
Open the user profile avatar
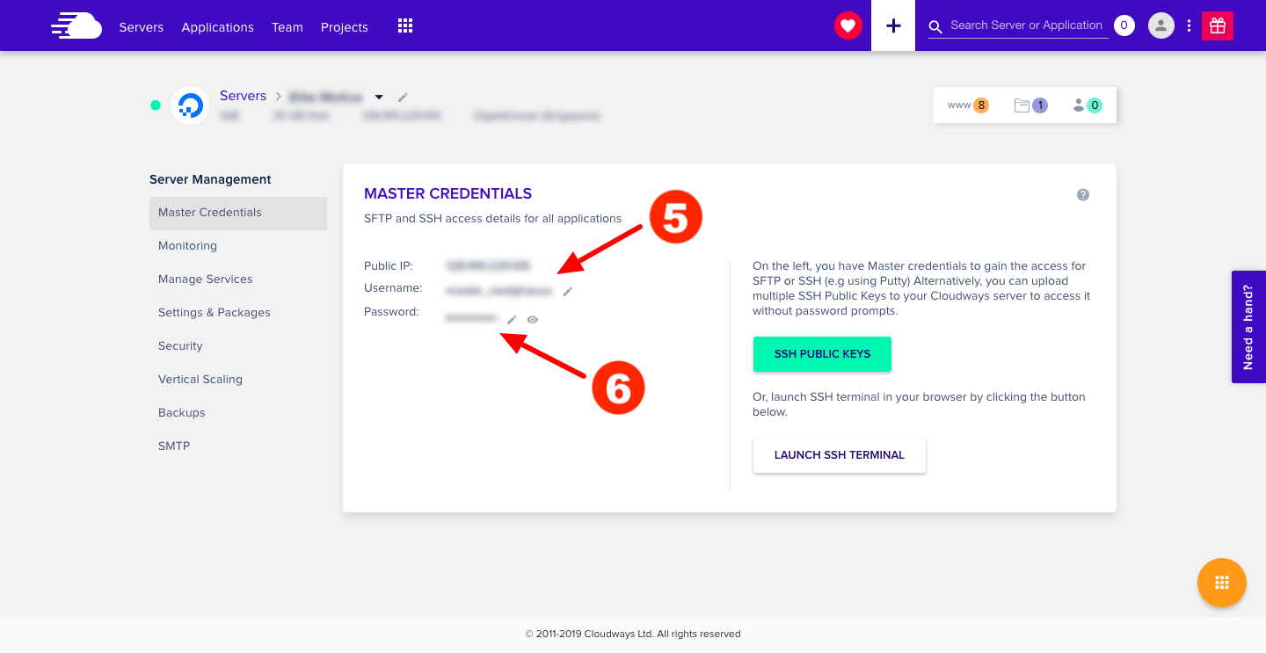1161,26
